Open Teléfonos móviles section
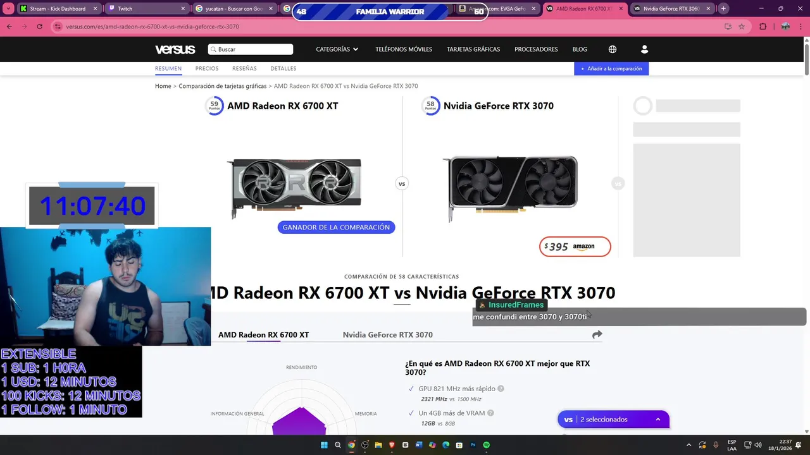810x455 pixels. [x=404, y=49]
